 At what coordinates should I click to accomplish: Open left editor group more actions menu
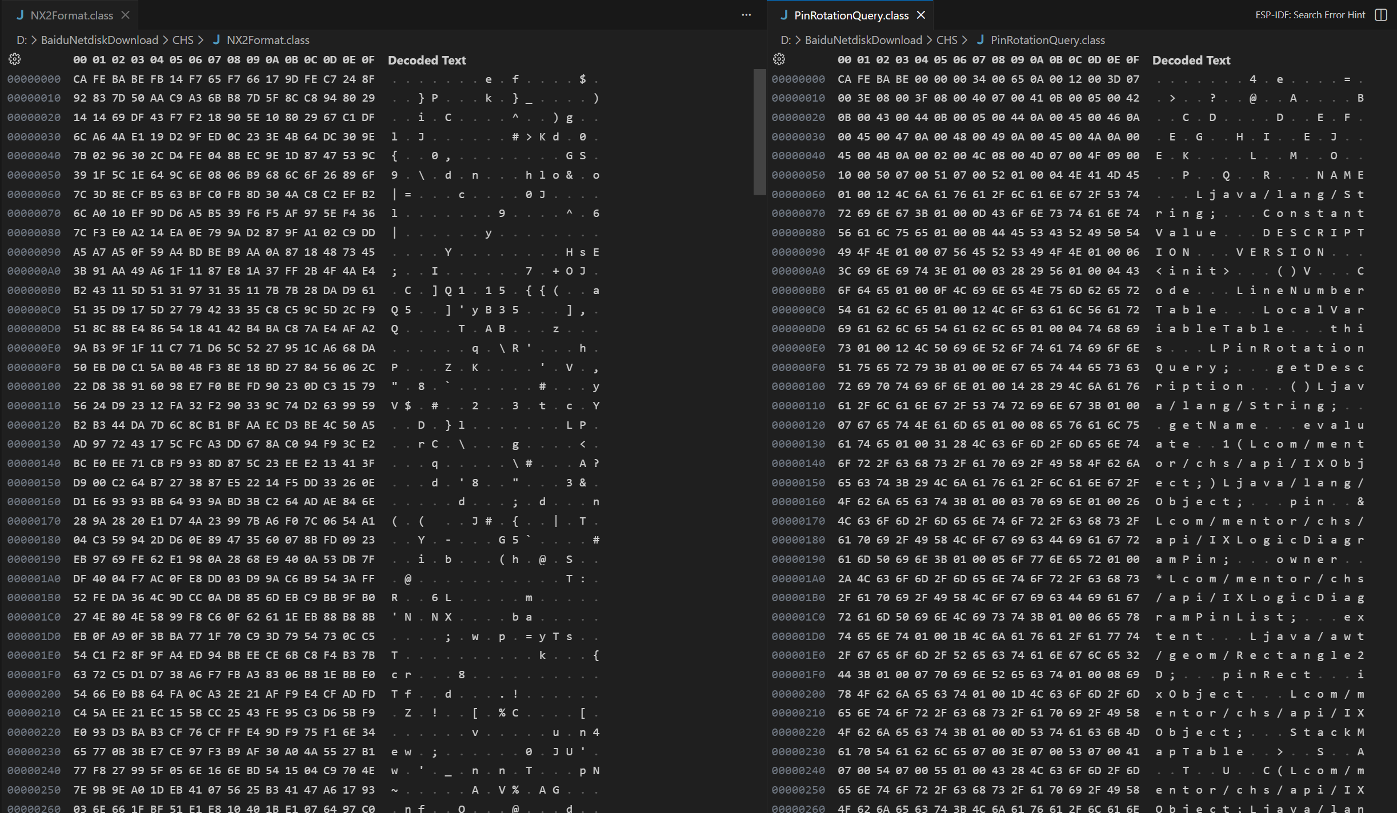(x=746, y=15)
